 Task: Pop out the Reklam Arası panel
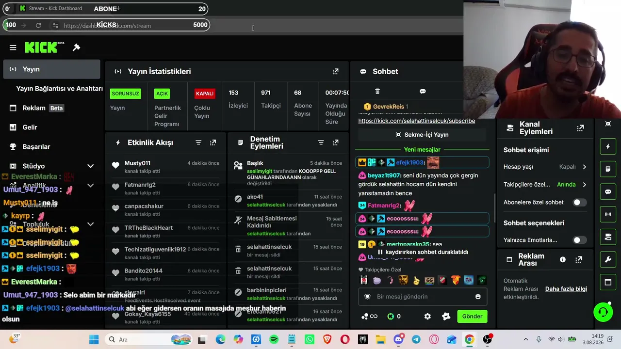(x=579, y=260)
